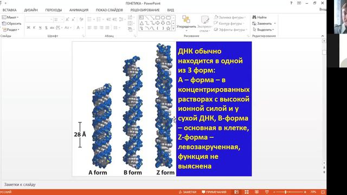Decrease font size button
Image resolution: width=347 pixels, height=195 pixels.
[x=74, y=19]
